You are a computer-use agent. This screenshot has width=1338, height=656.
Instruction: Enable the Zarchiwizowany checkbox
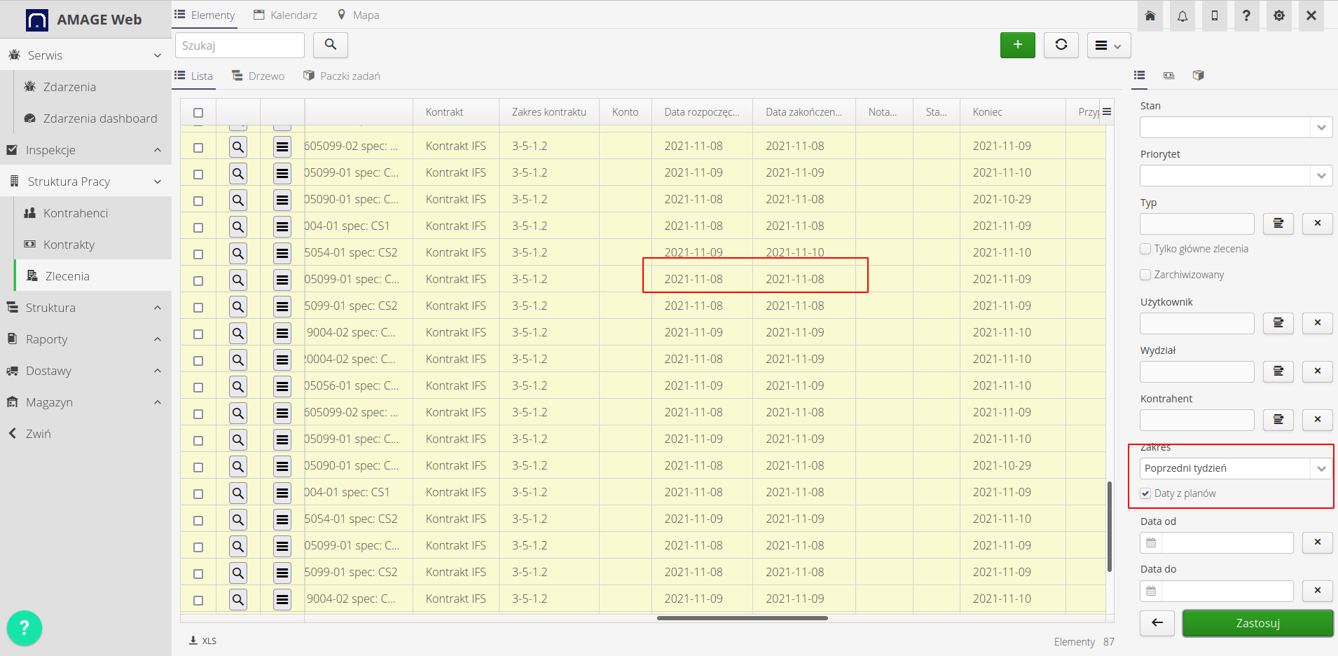click(x=1145, y=275)
